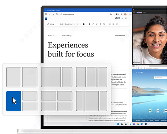Open taskbar Search magnifier icon
This screenshot has width=167, height=134.
pyautogui.click(x=122, y=124)
